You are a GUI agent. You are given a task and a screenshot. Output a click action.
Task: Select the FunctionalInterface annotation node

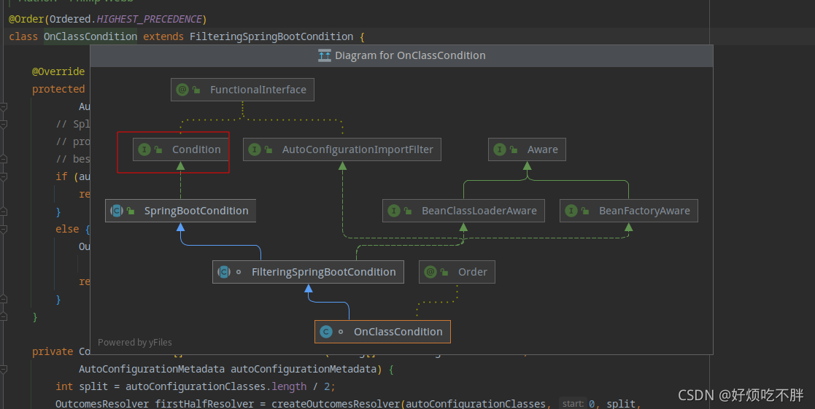point(242,90)
